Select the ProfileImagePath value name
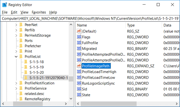 (x=96, y=66)
